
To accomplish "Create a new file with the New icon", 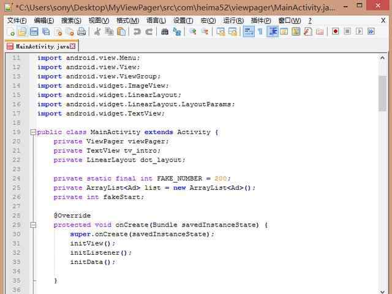I will [11, 31].
